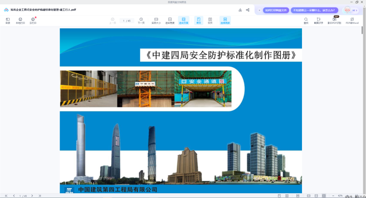Click the bottom bar single page icon

pyautogui.click(x=279, y=196)
